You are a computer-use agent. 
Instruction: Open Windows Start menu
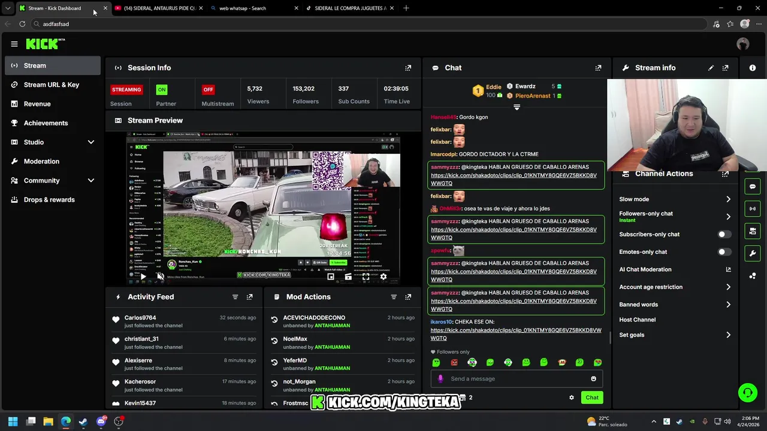(13, 421)
